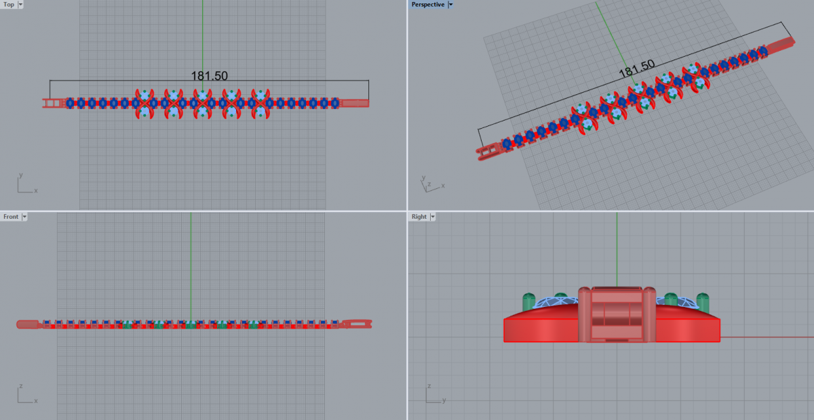Open the Front viewport dropdown arrow
This screenshot has height=420, width=814.
point(24,217)
